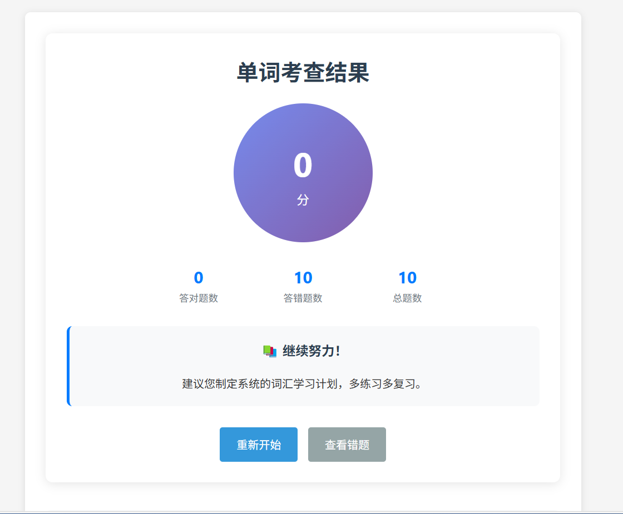Click the 0 value above 答对题数

(x=199, y=277)
